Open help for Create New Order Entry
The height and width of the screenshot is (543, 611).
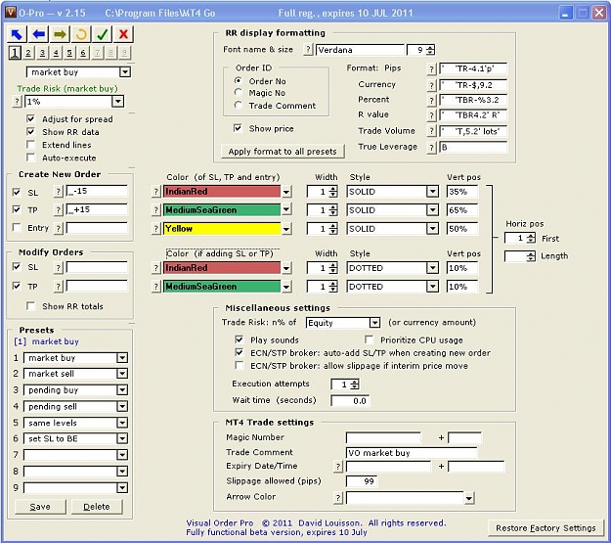pos(58,228)
